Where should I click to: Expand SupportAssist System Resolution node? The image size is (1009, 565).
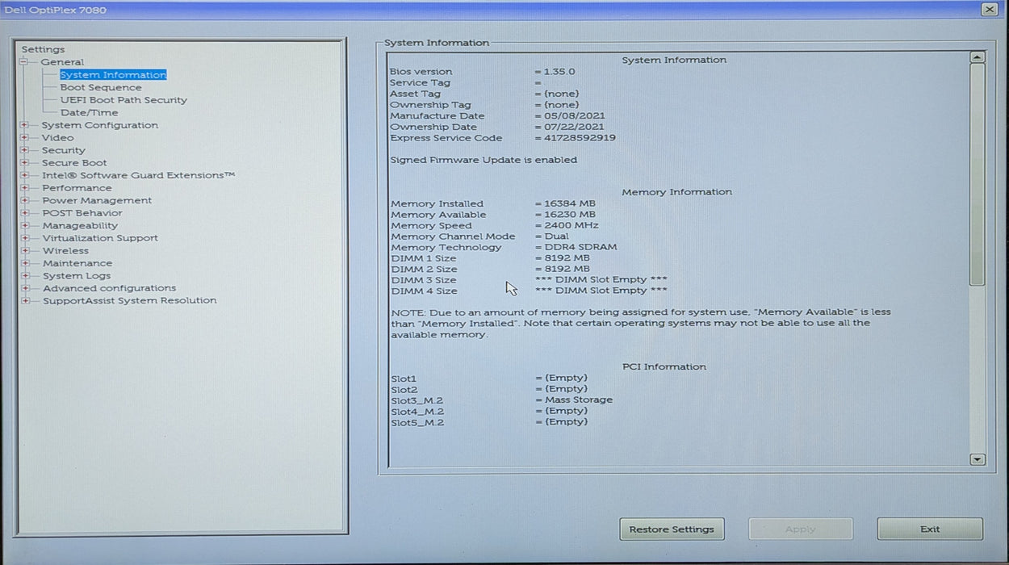pyautogui.click(x=25, y=301)
